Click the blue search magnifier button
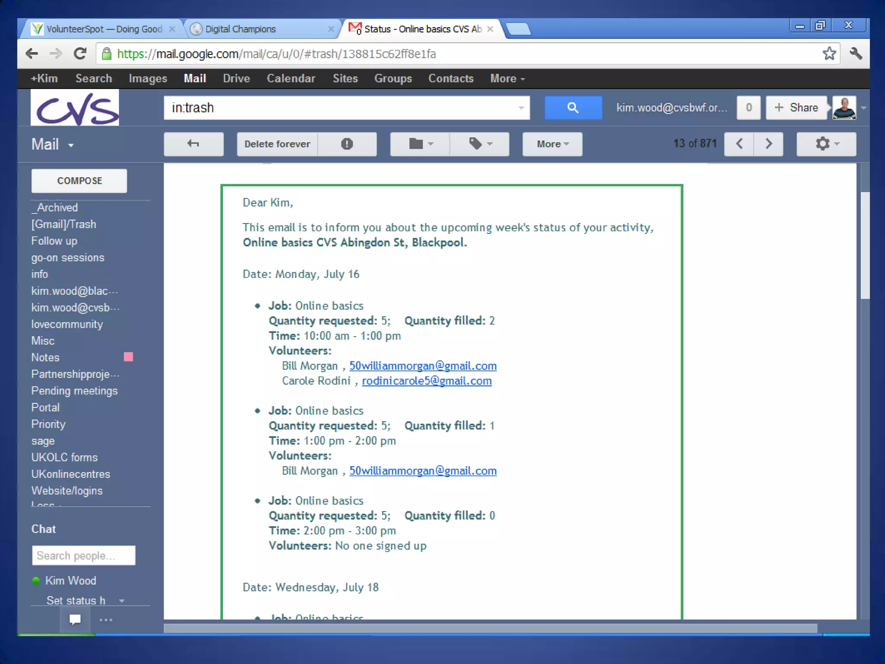This screenshot has width=885, height=664. click(573, 108)
